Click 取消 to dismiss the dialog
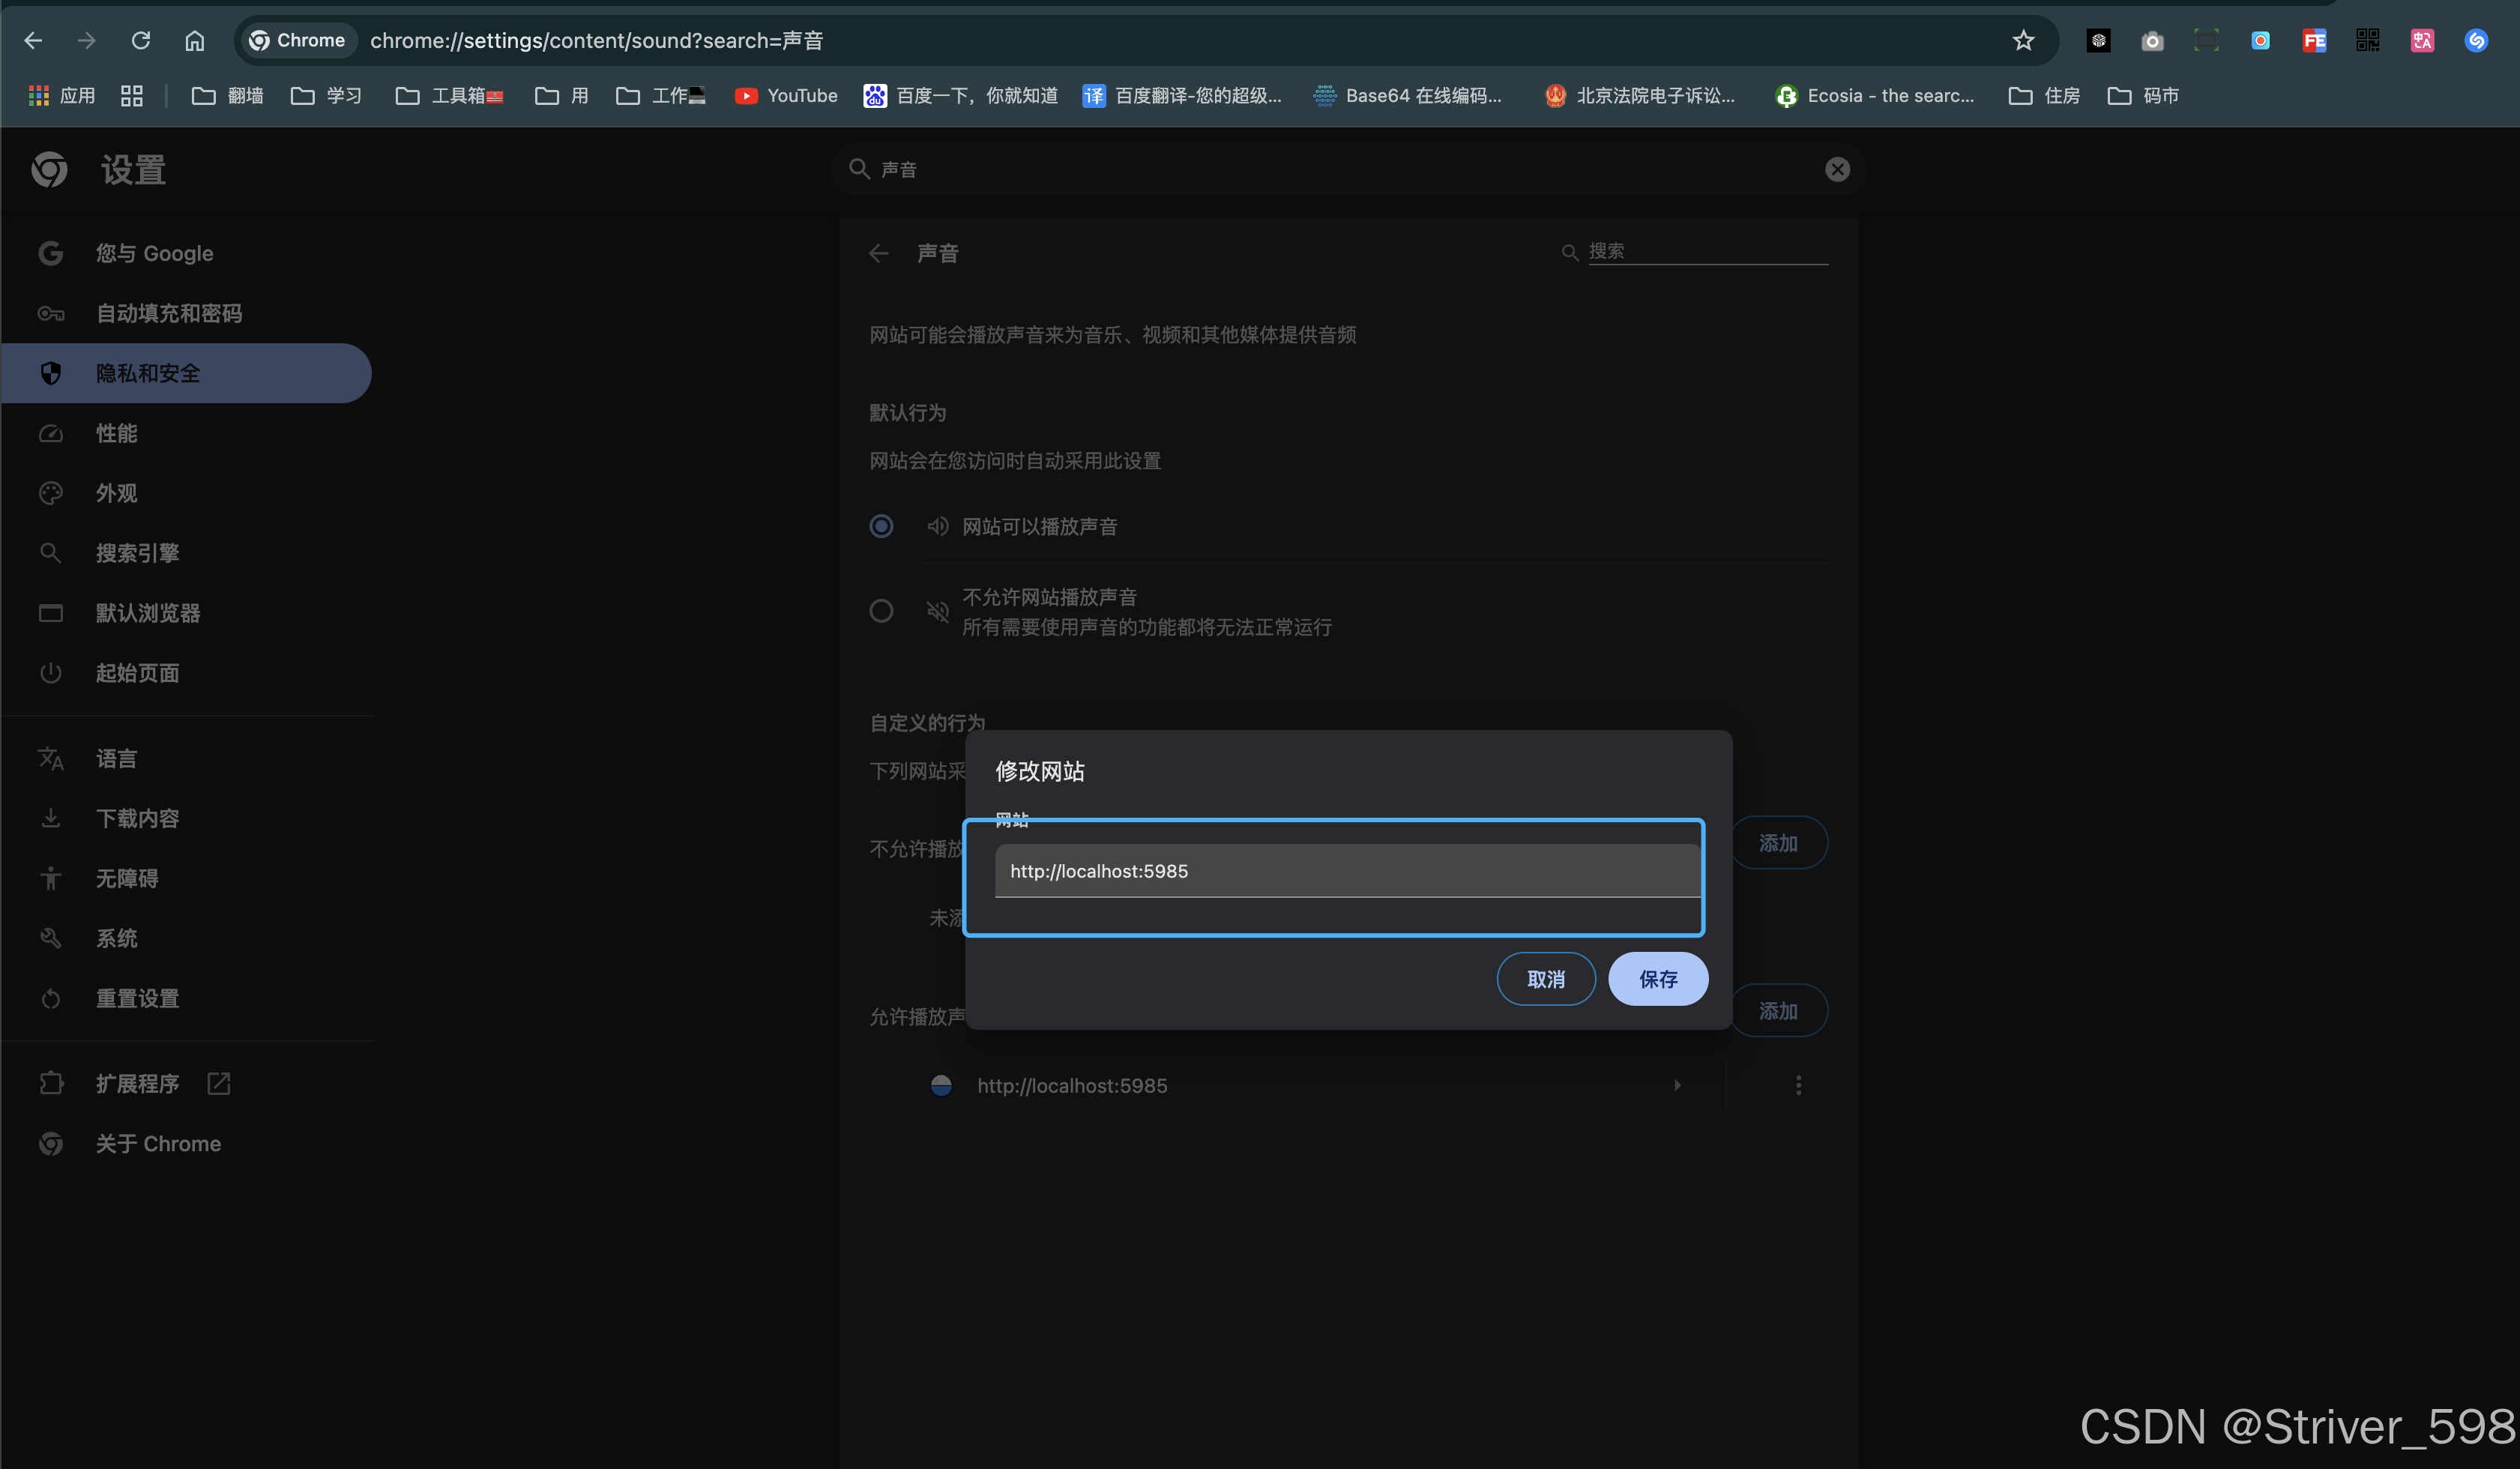The image size is (2520, 1469). click(x=1545, y=979)
